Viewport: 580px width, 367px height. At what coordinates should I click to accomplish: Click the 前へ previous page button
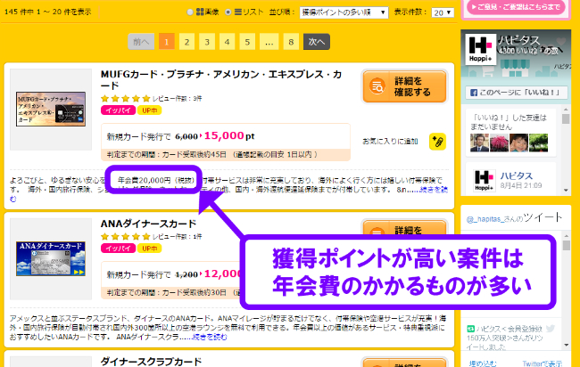pyautogui.click(x=141, y=42)
